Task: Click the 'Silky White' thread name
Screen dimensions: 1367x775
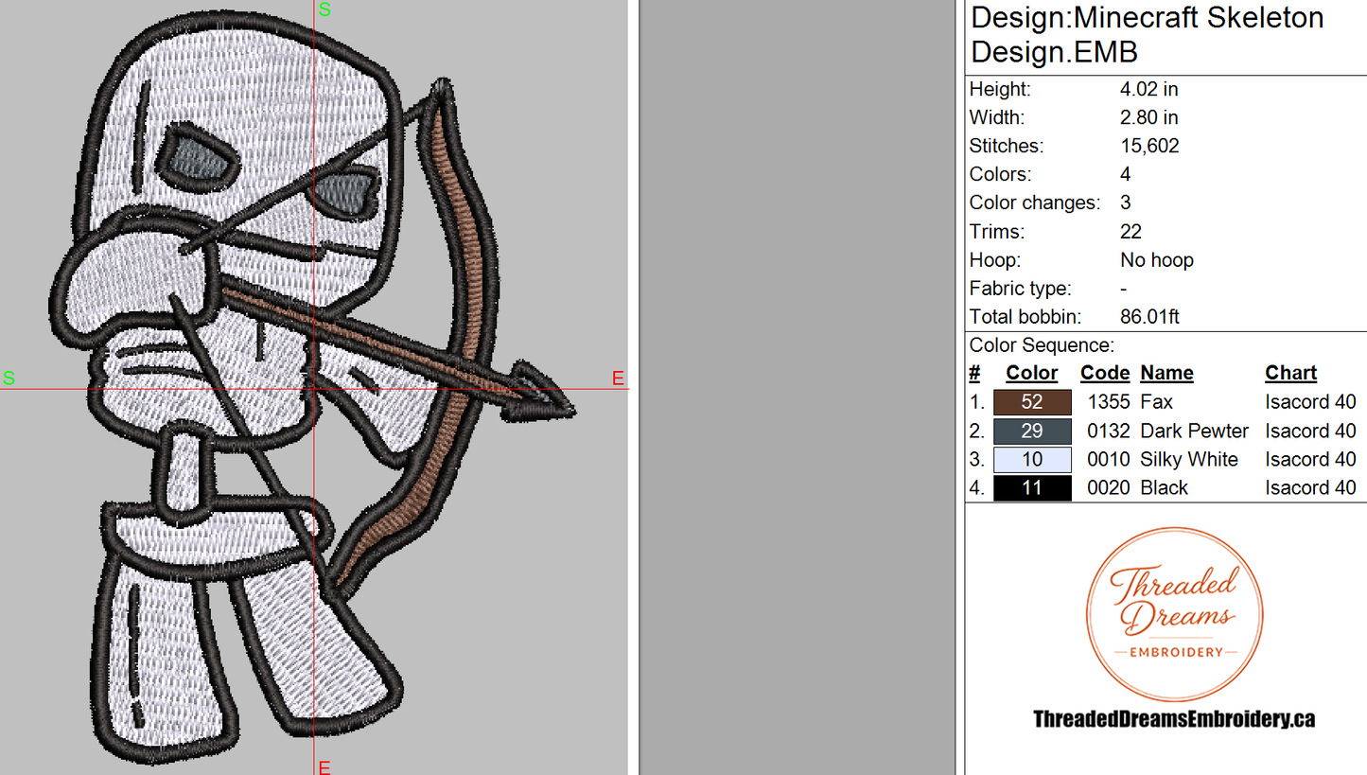Action: 1189,459
